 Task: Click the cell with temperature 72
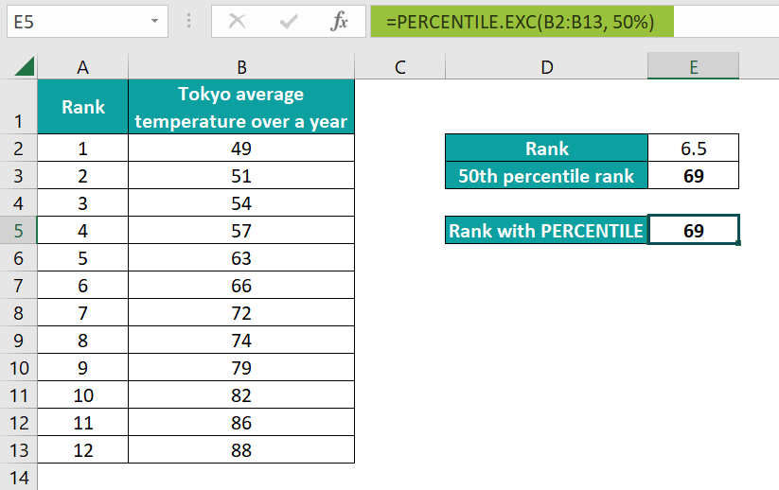[x=241, y=313]
